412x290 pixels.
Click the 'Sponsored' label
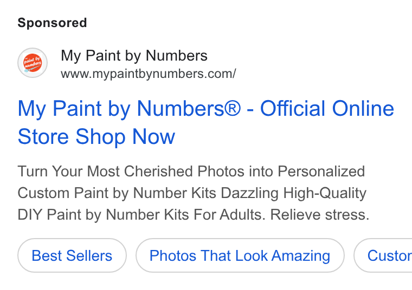pos(52,23)
